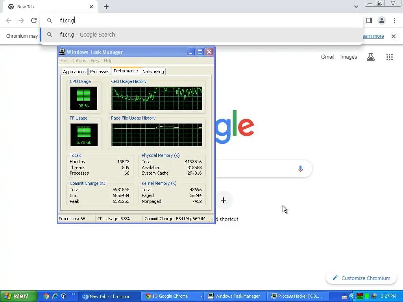Click Customize Chromium button

[x=361, y=278]
